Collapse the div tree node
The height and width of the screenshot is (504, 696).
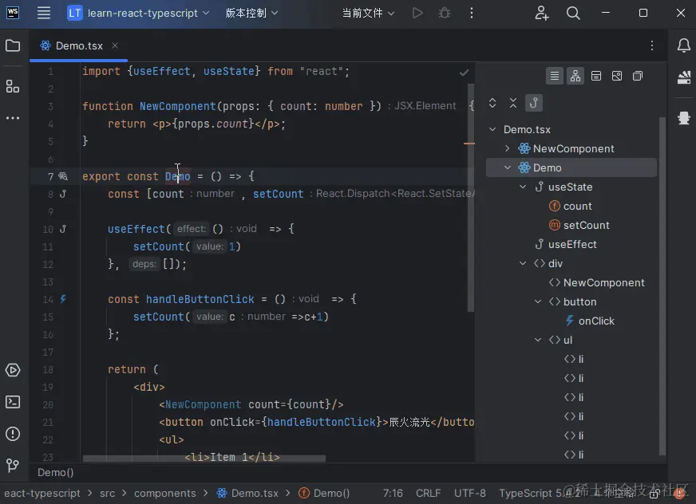[x=523, y=263]
